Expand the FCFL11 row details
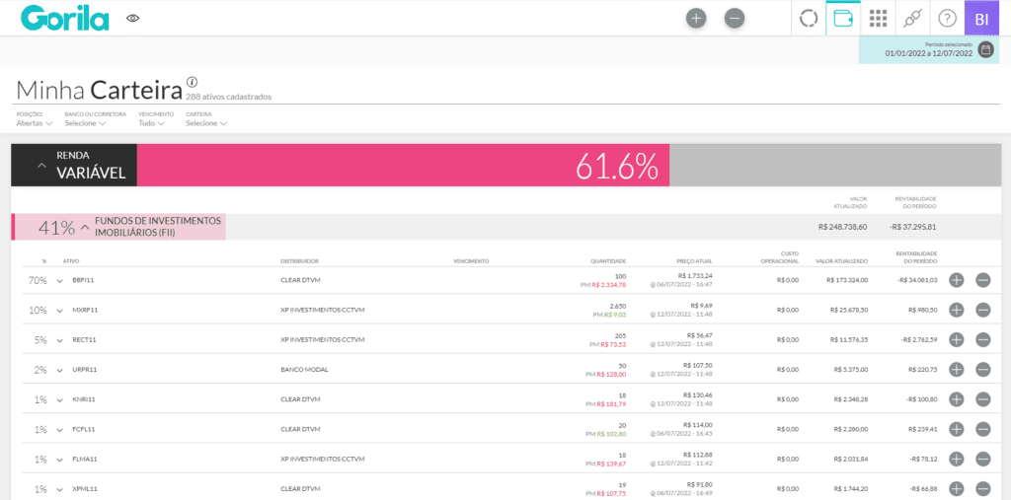Screen dimensions: 1011x500 coord(60,430)
